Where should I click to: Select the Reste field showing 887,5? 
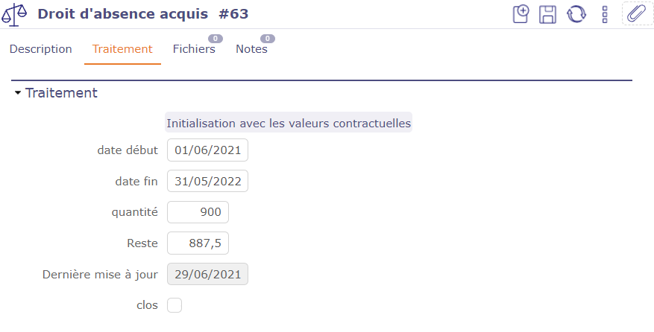coord(198,243)
